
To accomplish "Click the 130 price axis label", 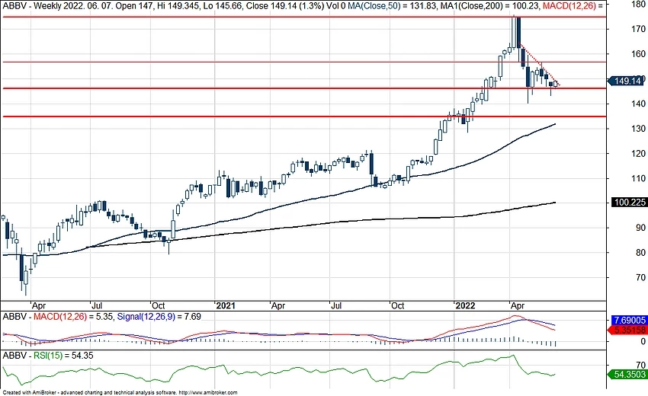I will point(639,129).
